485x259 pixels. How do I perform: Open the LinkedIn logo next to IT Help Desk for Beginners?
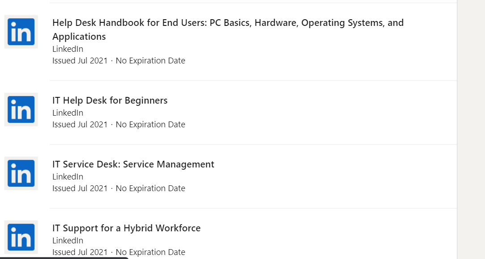coord(21,109)
